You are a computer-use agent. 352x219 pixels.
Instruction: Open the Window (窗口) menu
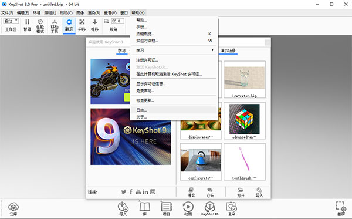[124, 13]
